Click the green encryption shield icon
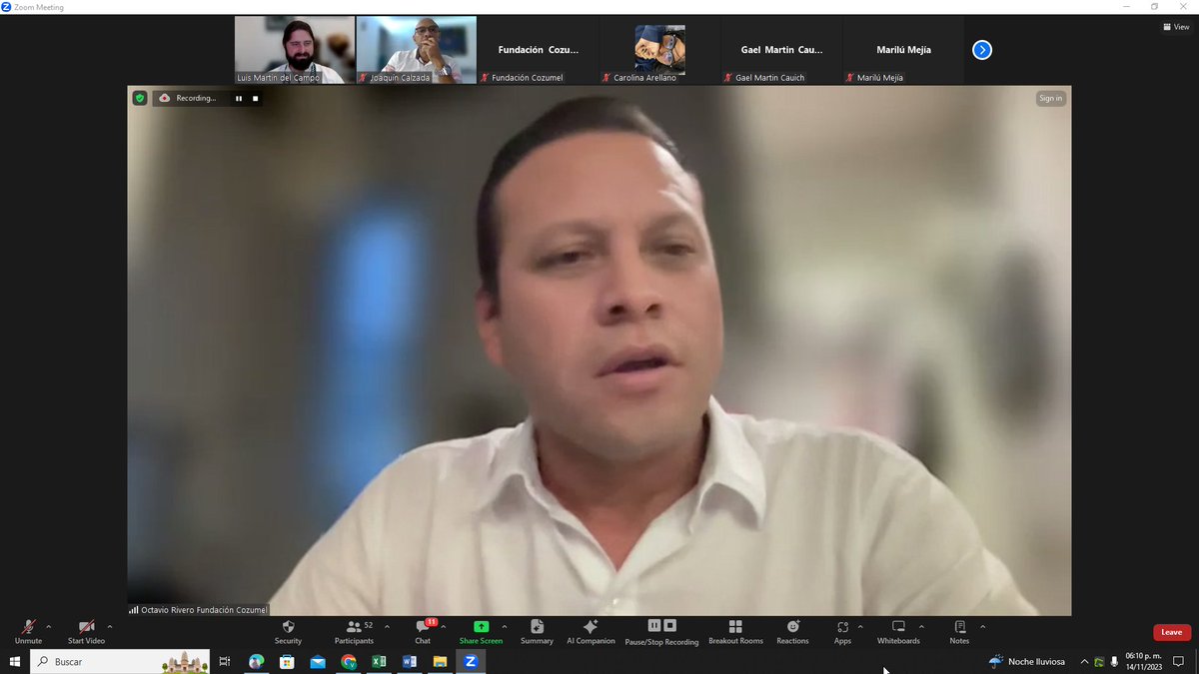This screenshot has height=674, width=1199. [140, 98]
